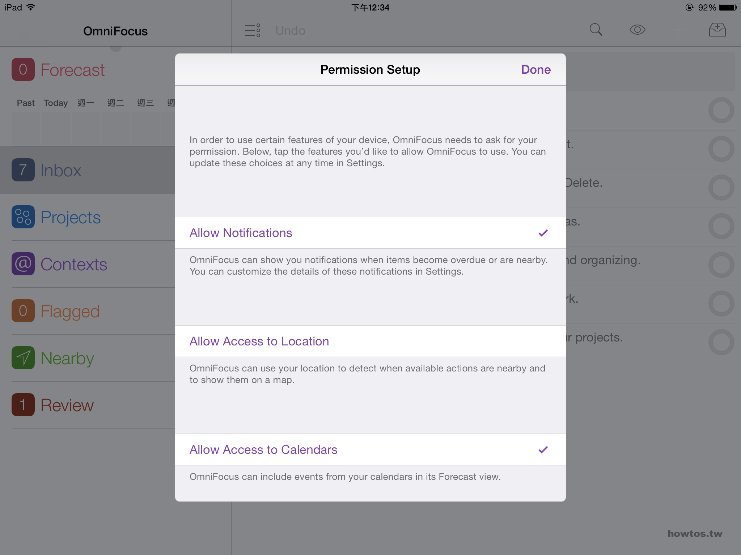The height and width of the screenshot is (555, 741).
Task: Open the Nearby arrow icon
Action: (x=23, y=358)
